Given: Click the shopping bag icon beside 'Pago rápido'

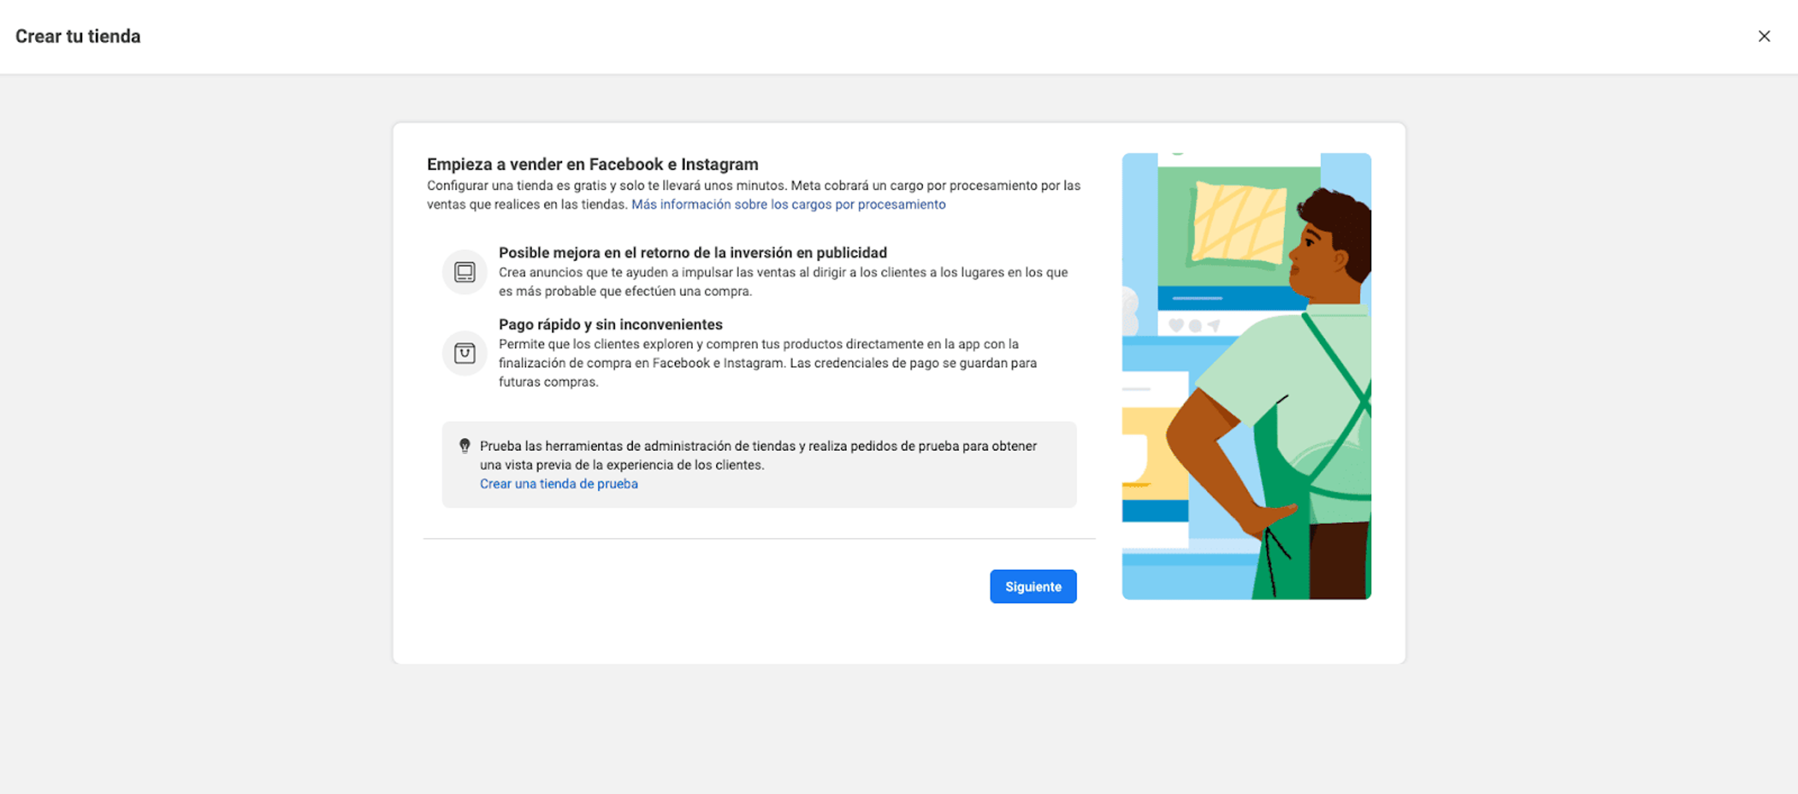Looking at the screenshot, I should point(464,353).
